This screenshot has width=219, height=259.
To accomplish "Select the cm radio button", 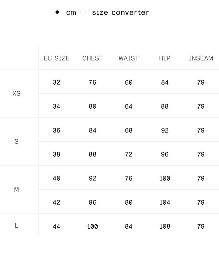I will [57, 12].
